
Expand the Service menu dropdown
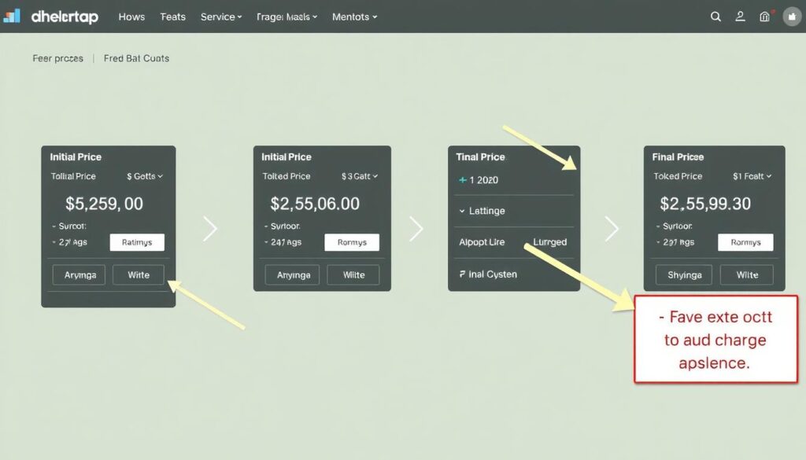click(x=221, y=17)
